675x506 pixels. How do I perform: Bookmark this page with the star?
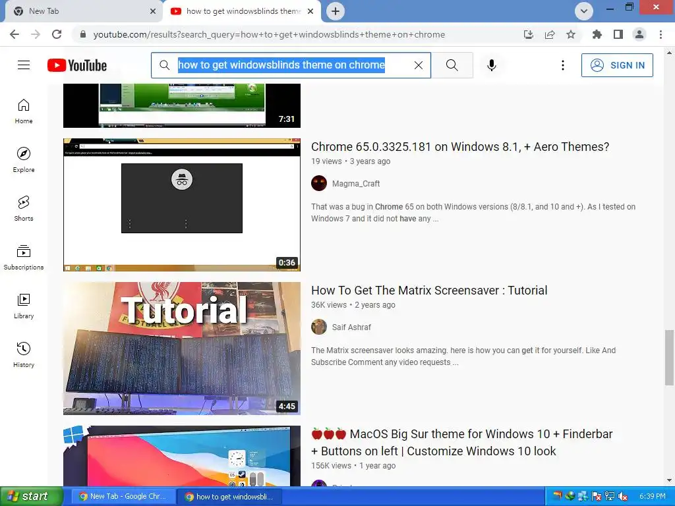click(x=571, y=34)
